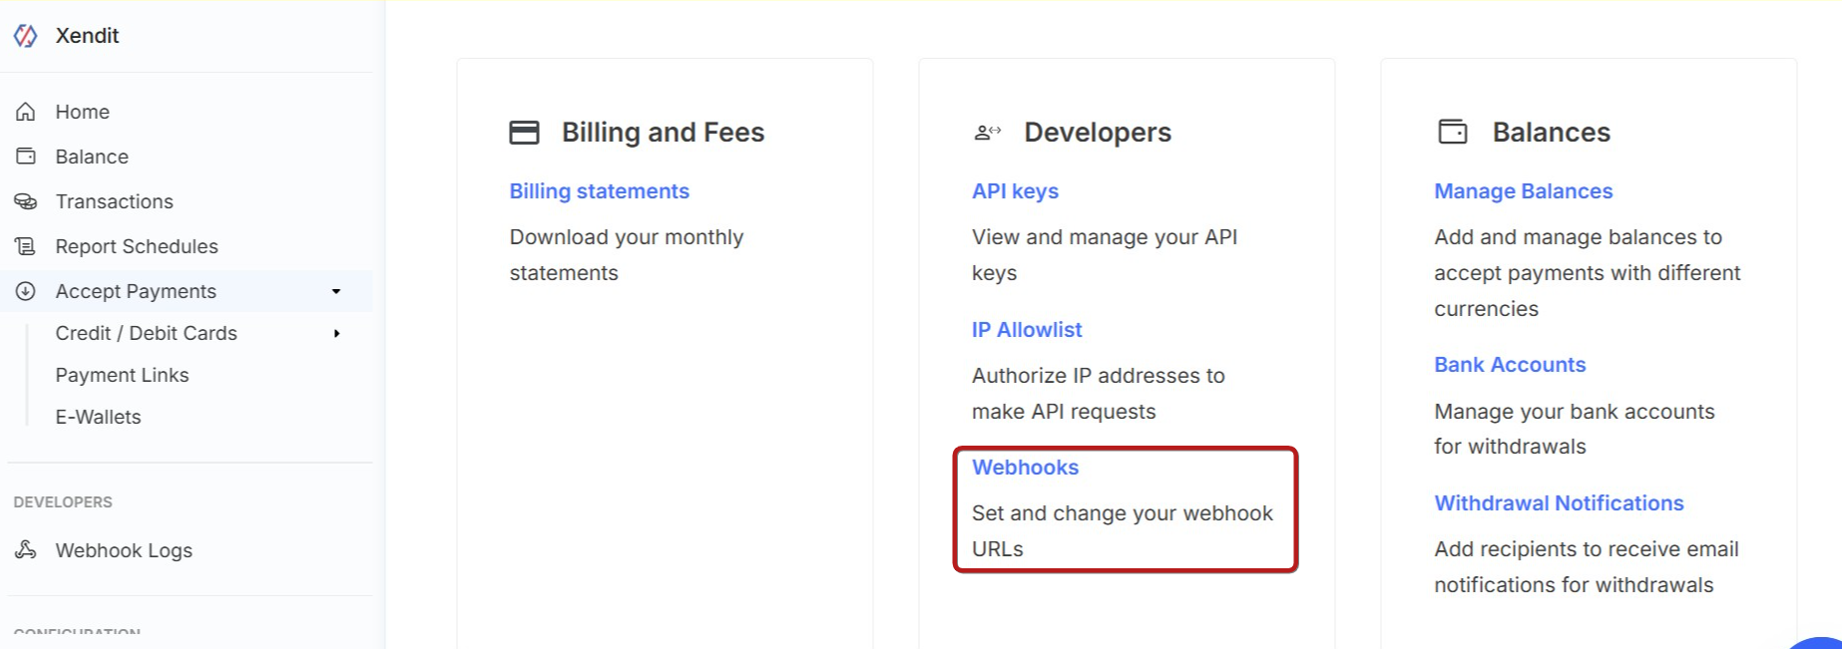Screen dimensions: 1842x649
Task: Click 'Download your monthly statements' text
Action: pyautogui.click(x=627, y=255)
